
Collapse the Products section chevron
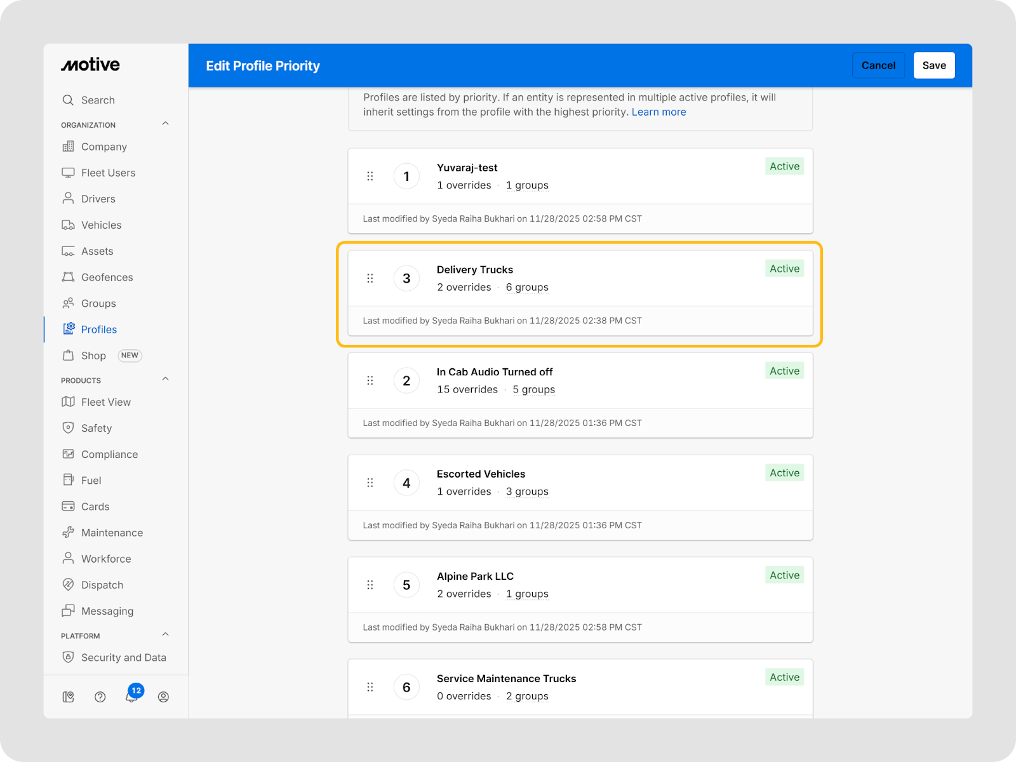(x=165, y=379)
